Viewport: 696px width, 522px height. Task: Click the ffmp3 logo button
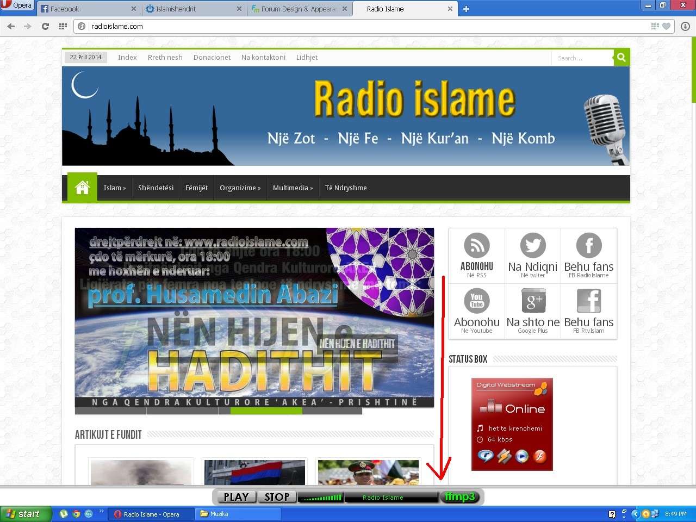(460, 497)
